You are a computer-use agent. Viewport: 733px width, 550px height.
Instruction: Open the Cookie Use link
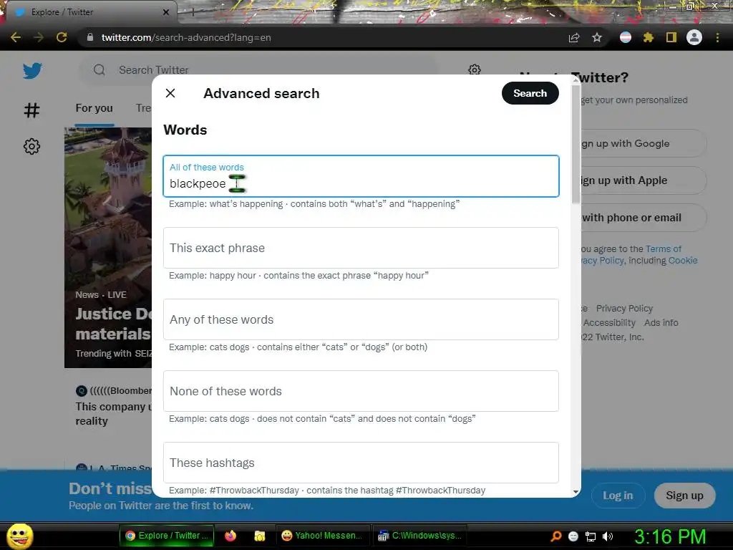coord(682,261)
